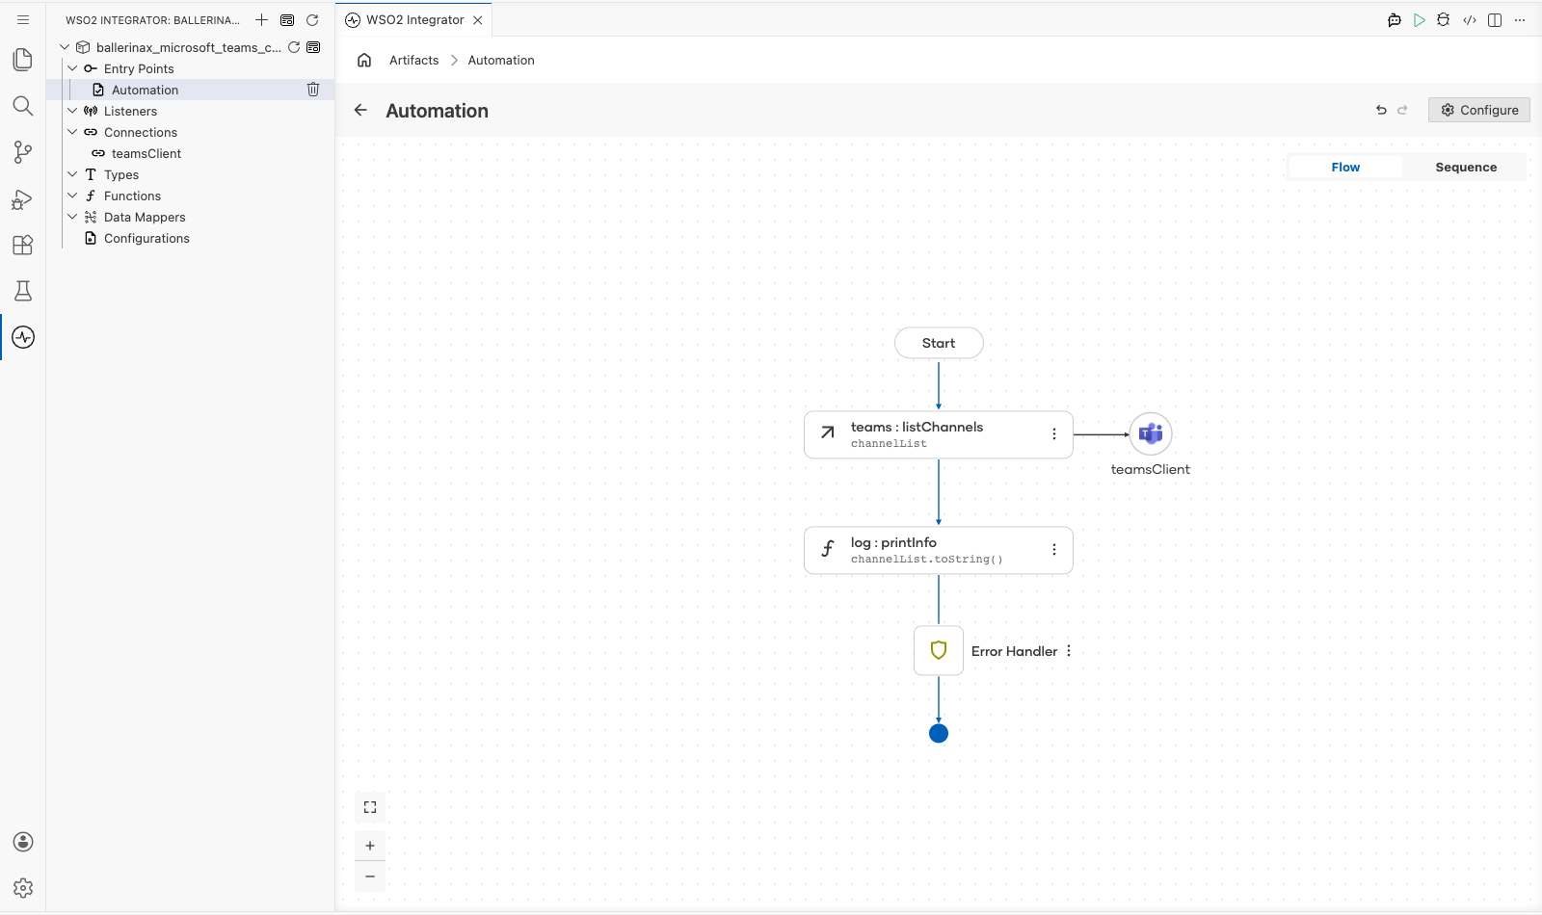
Task: Switch to Sequence view
Action: click(1466, 167)
